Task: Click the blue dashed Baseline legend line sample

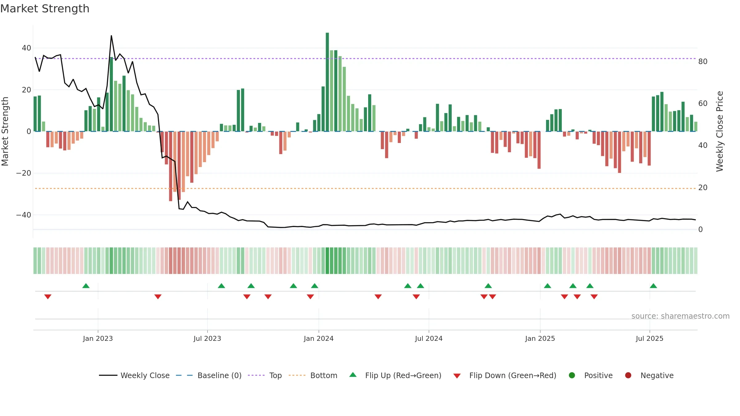Action: [x=184, y=375]
